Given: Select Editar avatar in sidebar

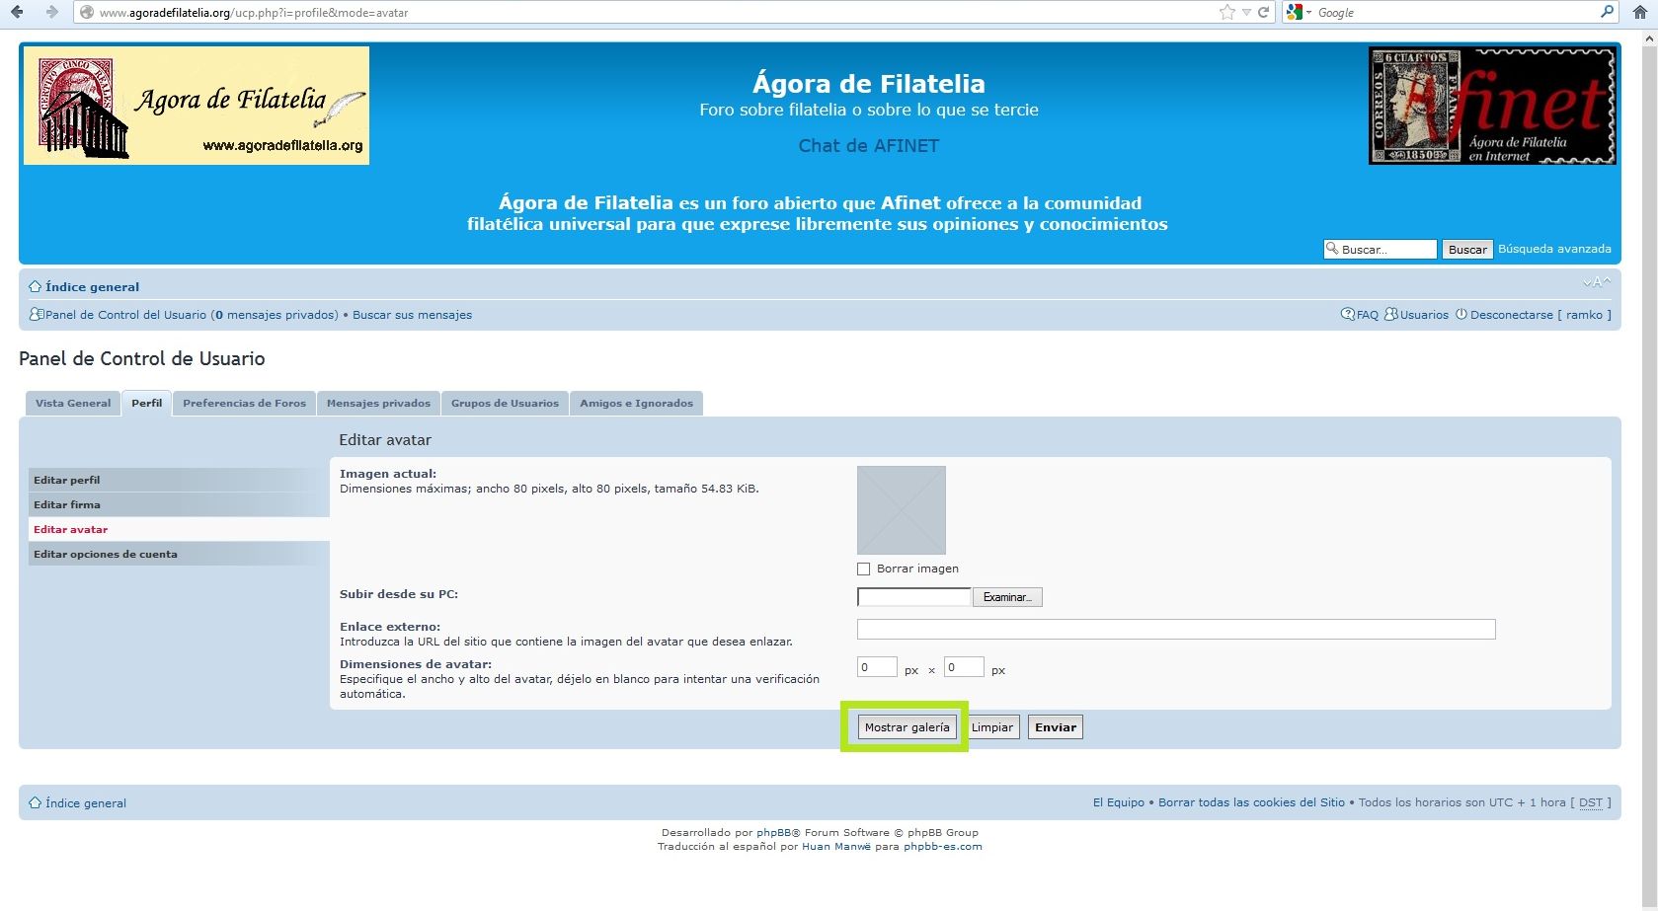Looking at the screenshot, I should pos(179,529).
